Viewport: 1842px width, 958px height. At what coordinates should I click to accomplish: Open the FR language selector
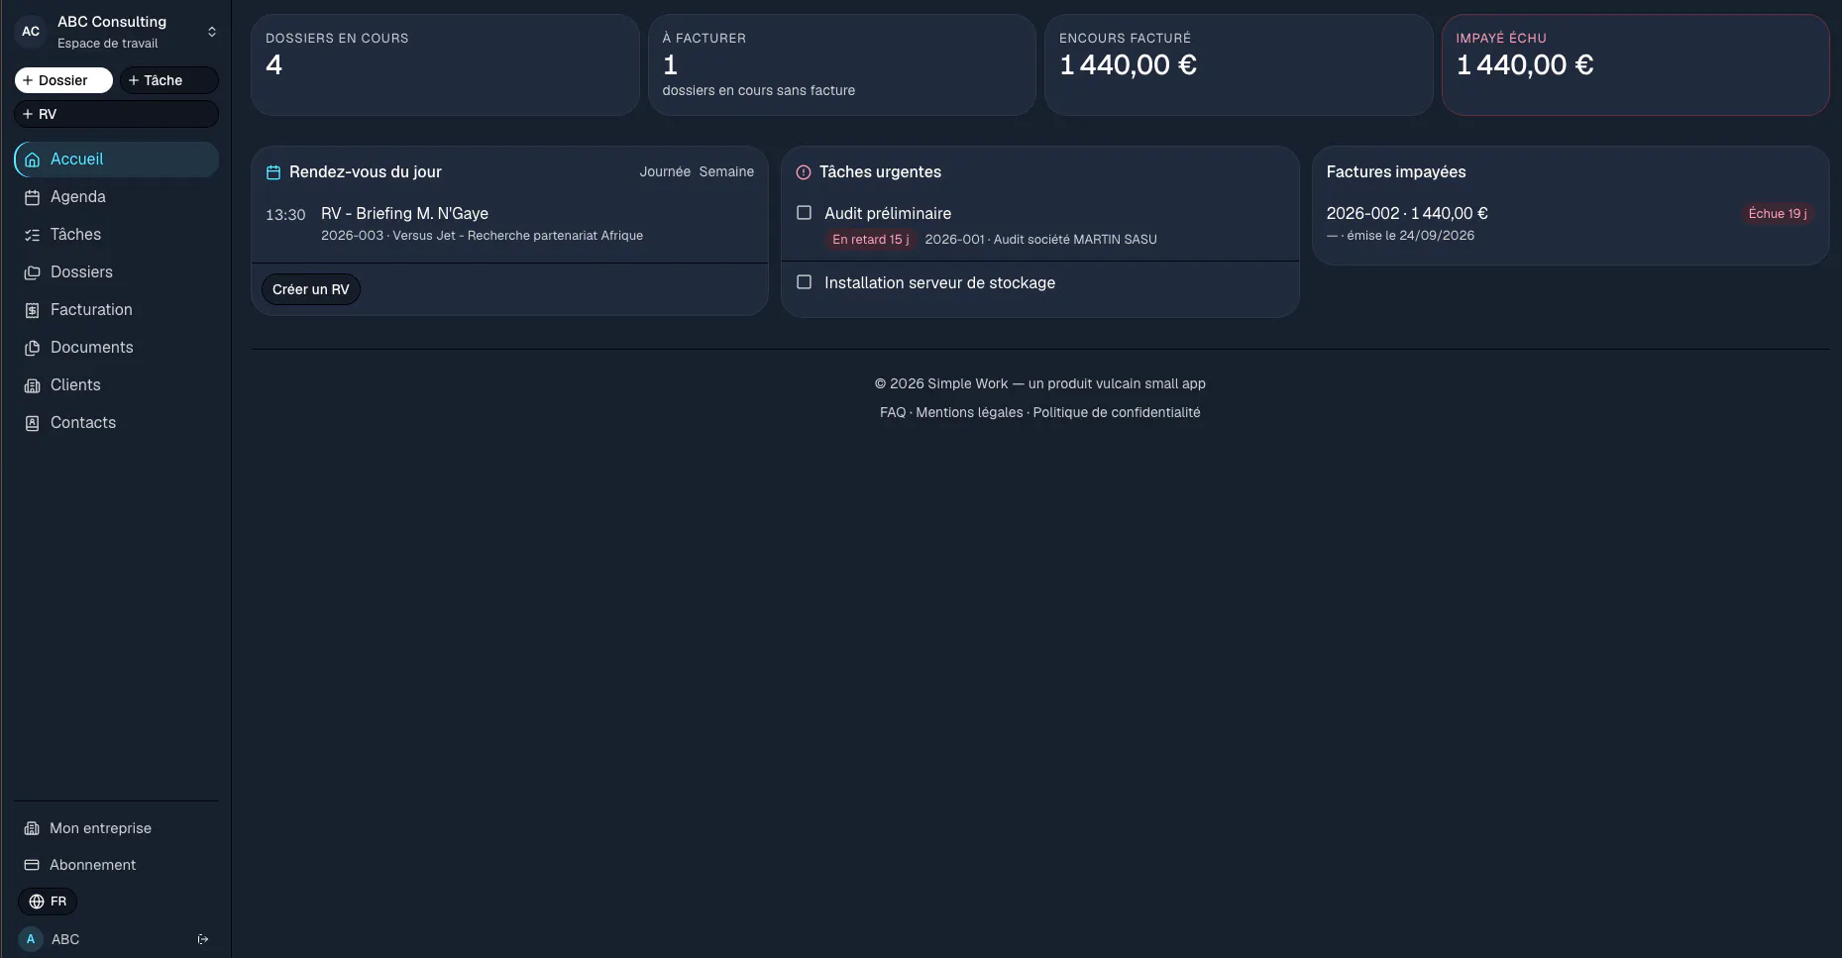pos(48,902)
